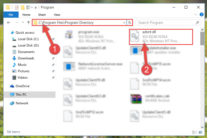The height and width of the screenshot is (138, 207).
Task: Click the Back navigation arrow
Action: (9, 22)
